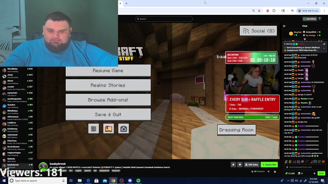328x184 pixels.
Task: Collapse the chat panel arrow icon
Action: click(284, 26)
